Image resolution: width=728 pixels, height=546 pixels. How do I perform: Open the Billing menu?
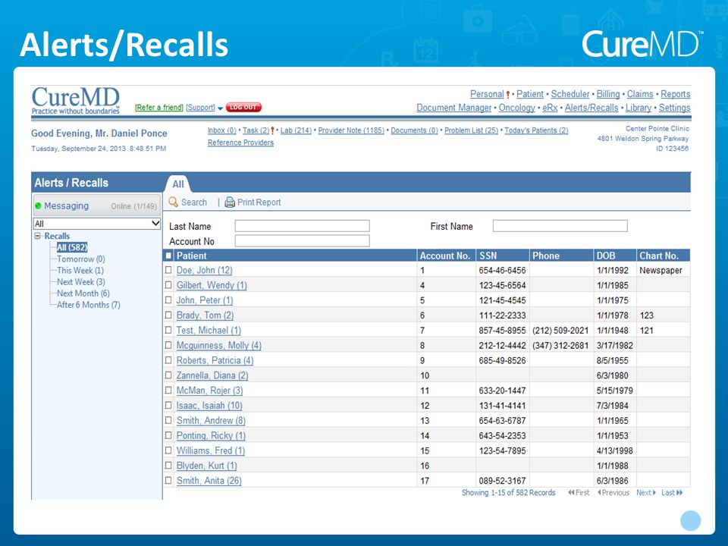608,94
